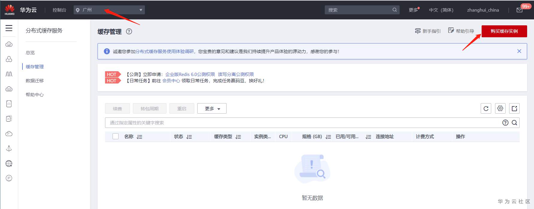The image size is (534, 209).
Task: Refresh the cache instance list
Action: pos(486,109)
